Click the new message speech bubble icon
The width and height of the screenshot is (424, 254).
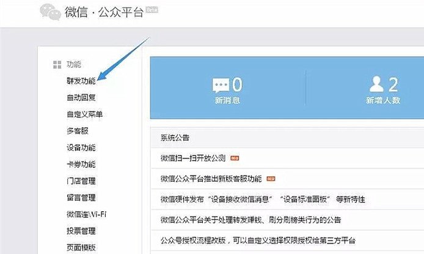coord(221,85)
